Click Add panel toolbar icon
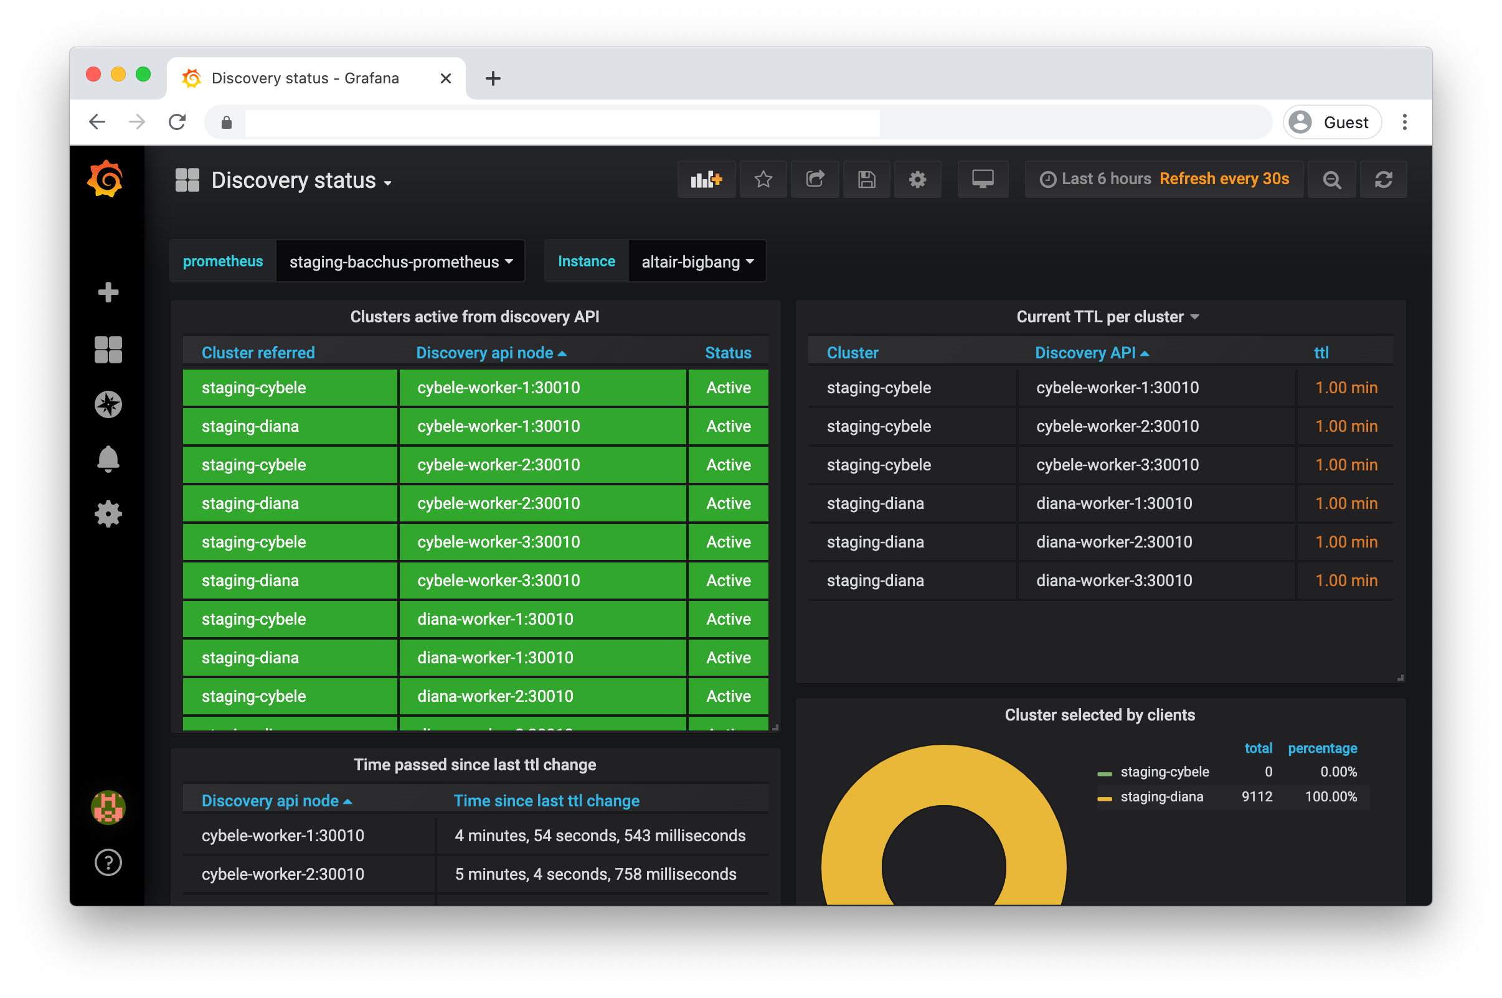 tap(706, 179)
